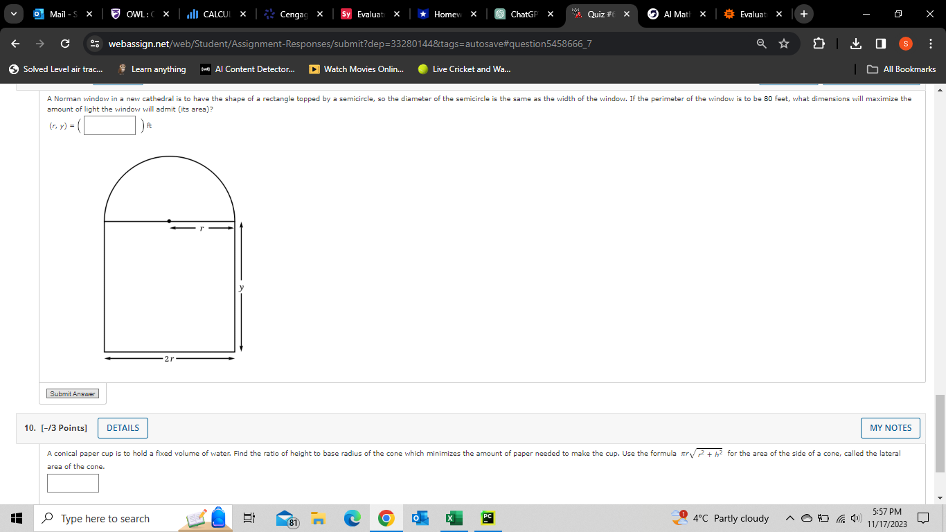
Task: Click inside the (r, y) answer field
Action: point(109,125)
